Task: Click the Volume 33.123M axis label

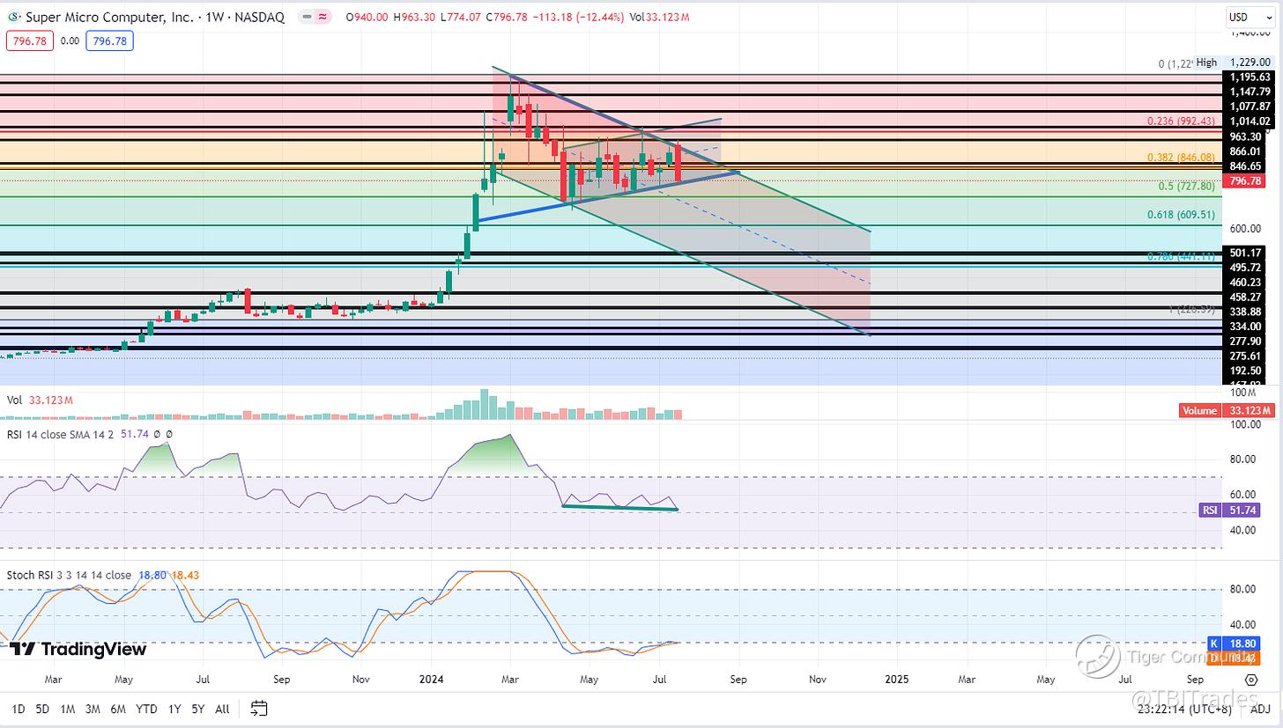Action: 1227,410
